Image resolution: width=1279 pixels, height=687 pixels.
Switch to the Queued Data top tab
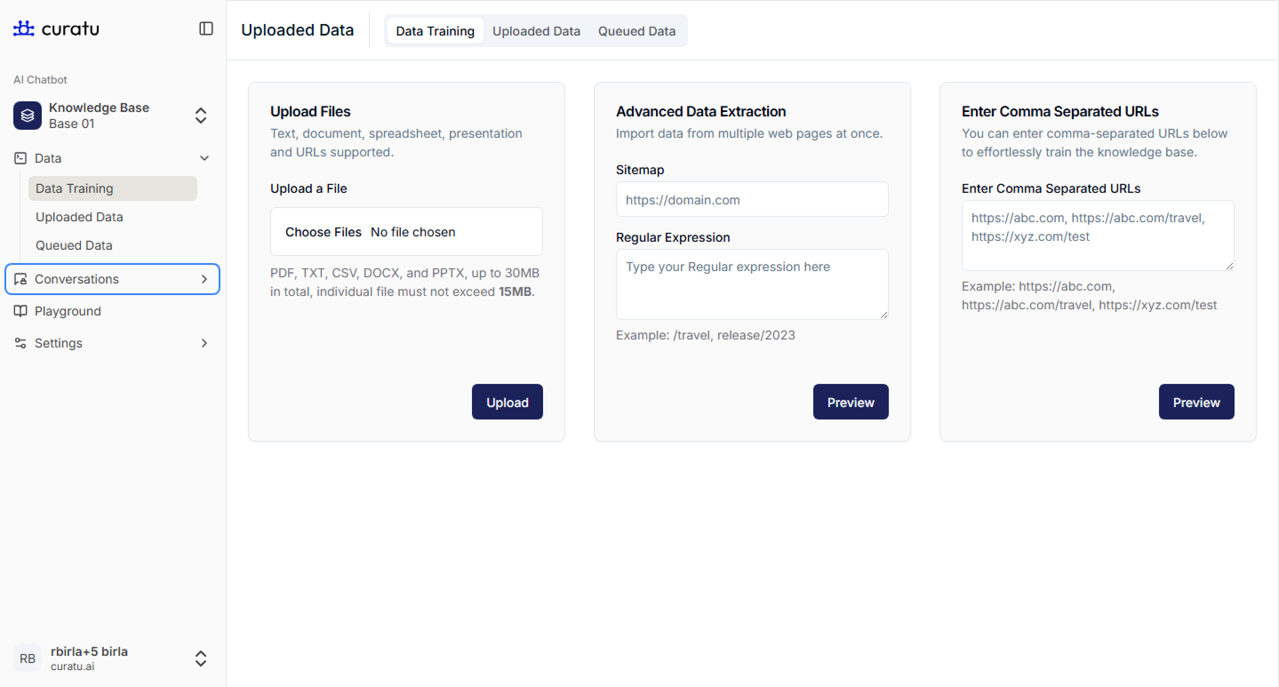pyautogui.click(x=636, y=31)
